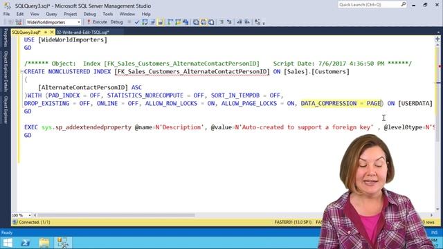Viewport: 443px width, 249px height.
Task: Open the toolbar overflow options arrow
Action: [x=264, y=23]
